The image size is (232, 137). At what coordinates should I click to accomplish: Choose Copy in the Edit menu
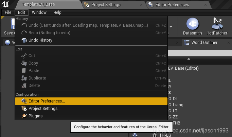[91, 63]
